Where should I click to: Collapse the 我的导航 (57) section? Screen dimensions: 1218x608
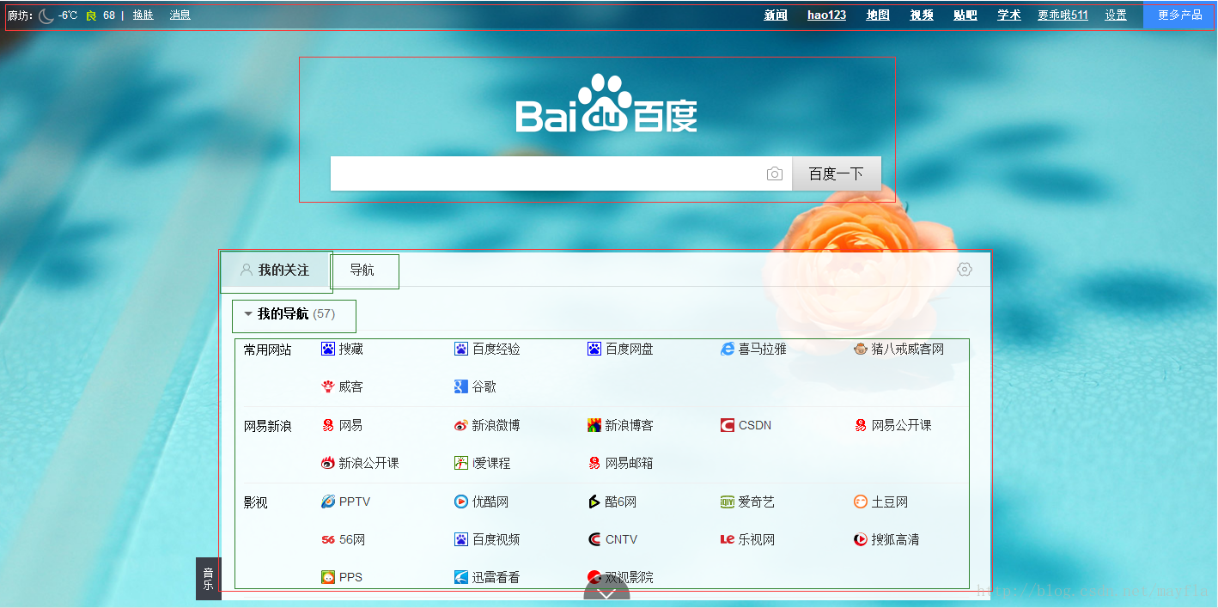(x=248, y=314)
